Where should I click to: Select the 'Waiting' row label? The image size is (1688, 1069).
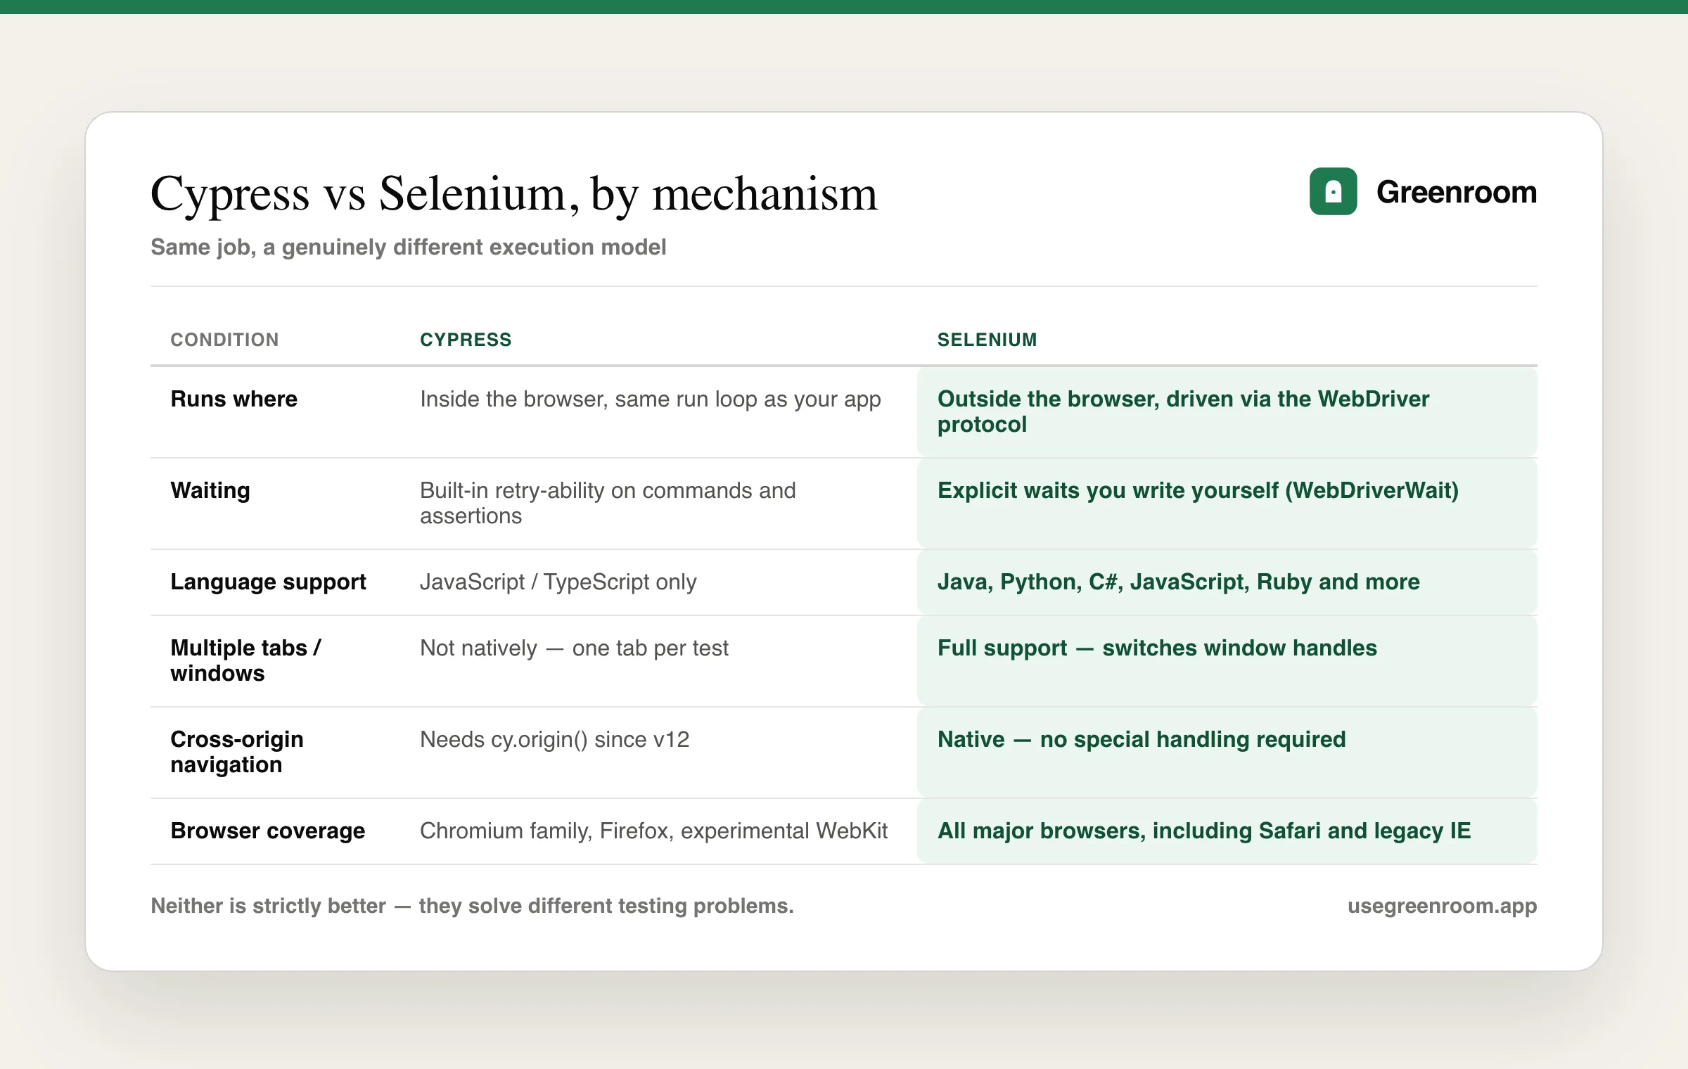210,490
